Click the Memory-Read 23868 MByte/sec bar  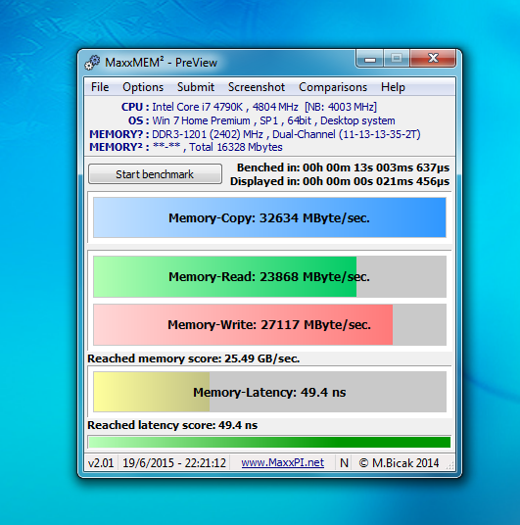pyautogui.click(x=269, y=276)
